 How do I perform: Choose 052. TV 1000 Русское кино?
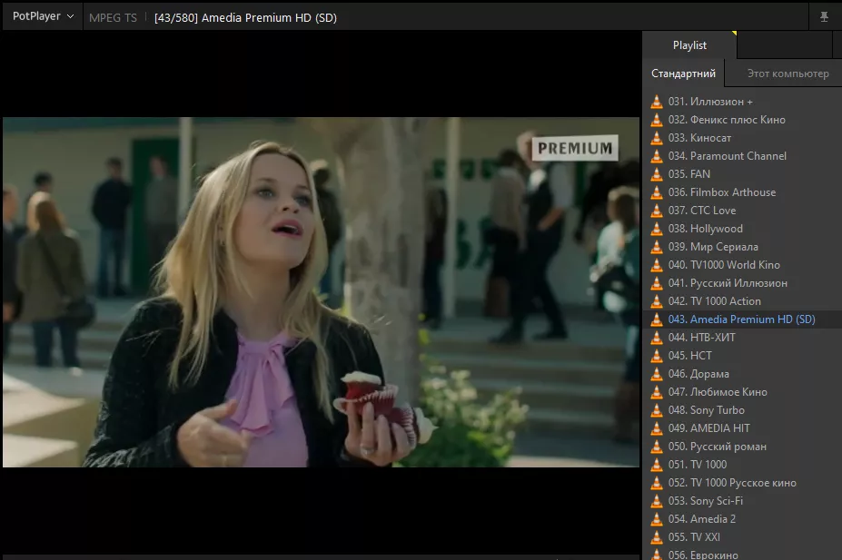pyautogui.click(x=743, y=483)
